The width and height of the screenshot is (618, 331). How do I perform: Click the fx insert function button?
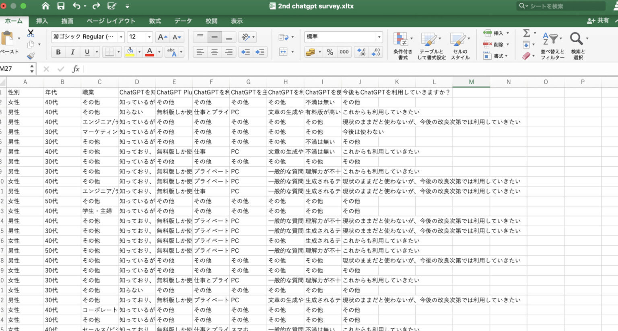76,69
